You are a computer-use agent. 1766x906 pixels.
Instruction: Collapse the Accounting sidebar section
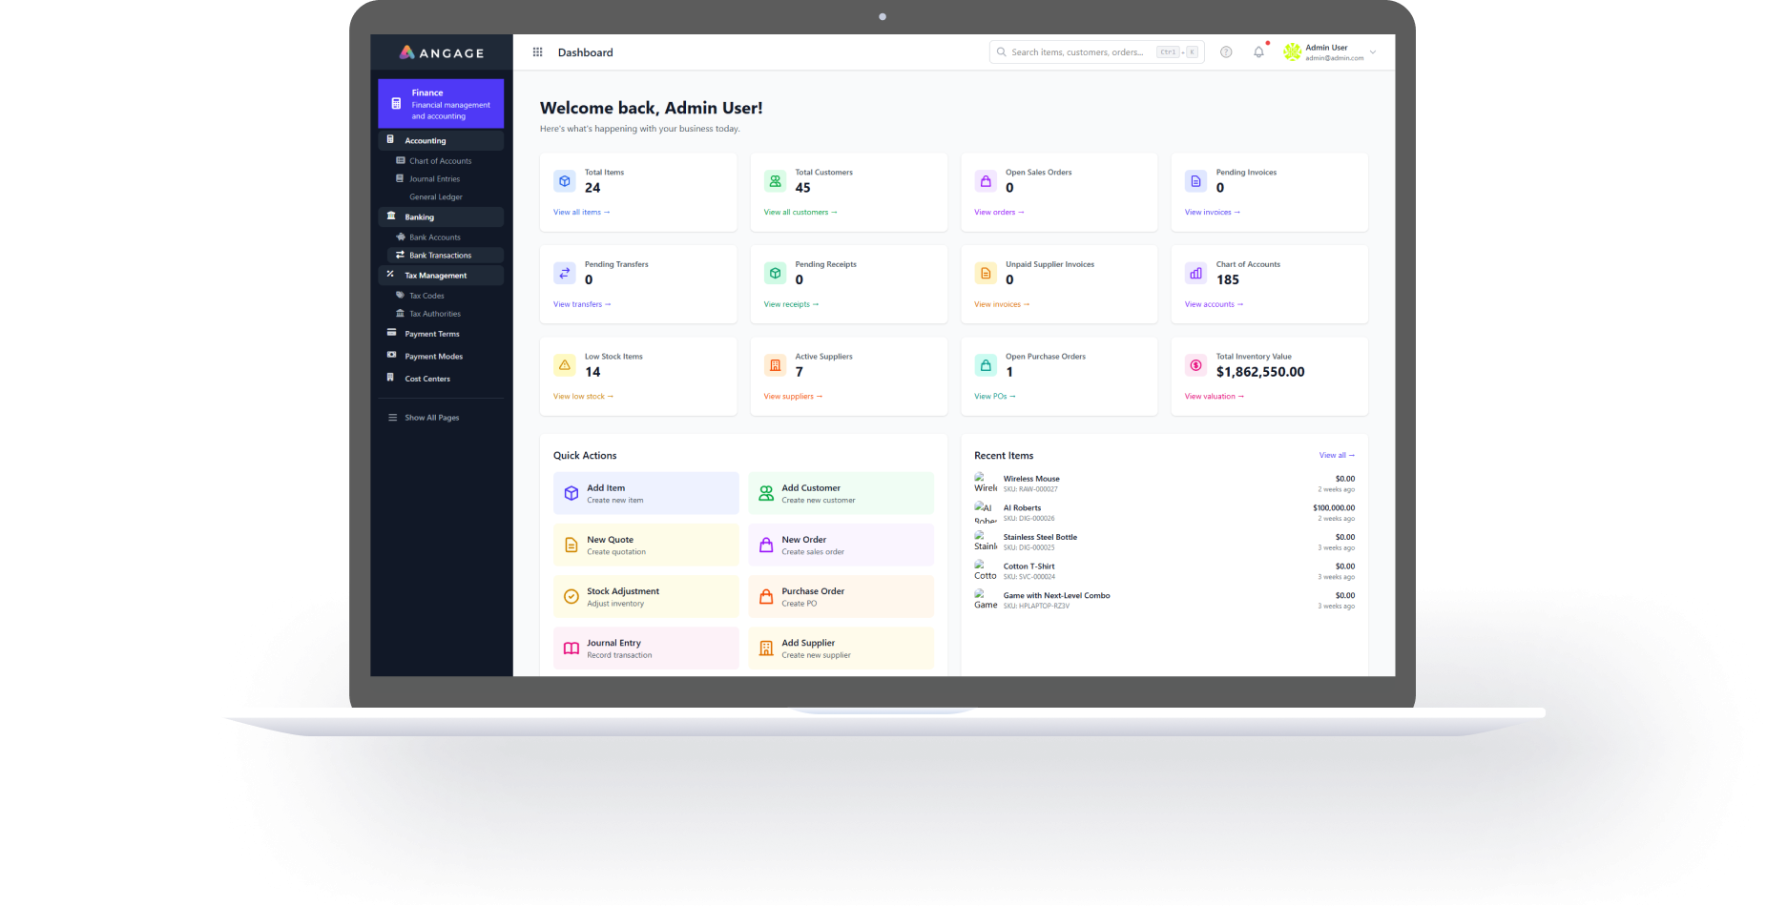click(441, 140)
